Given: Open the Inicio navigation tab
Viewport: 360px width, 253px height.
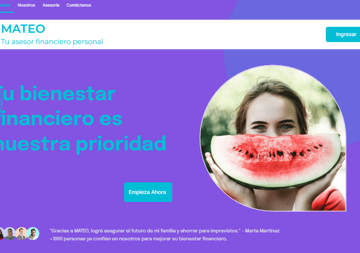Looking at the screenshot, I should pyautogui.click(x=5, y=5).
